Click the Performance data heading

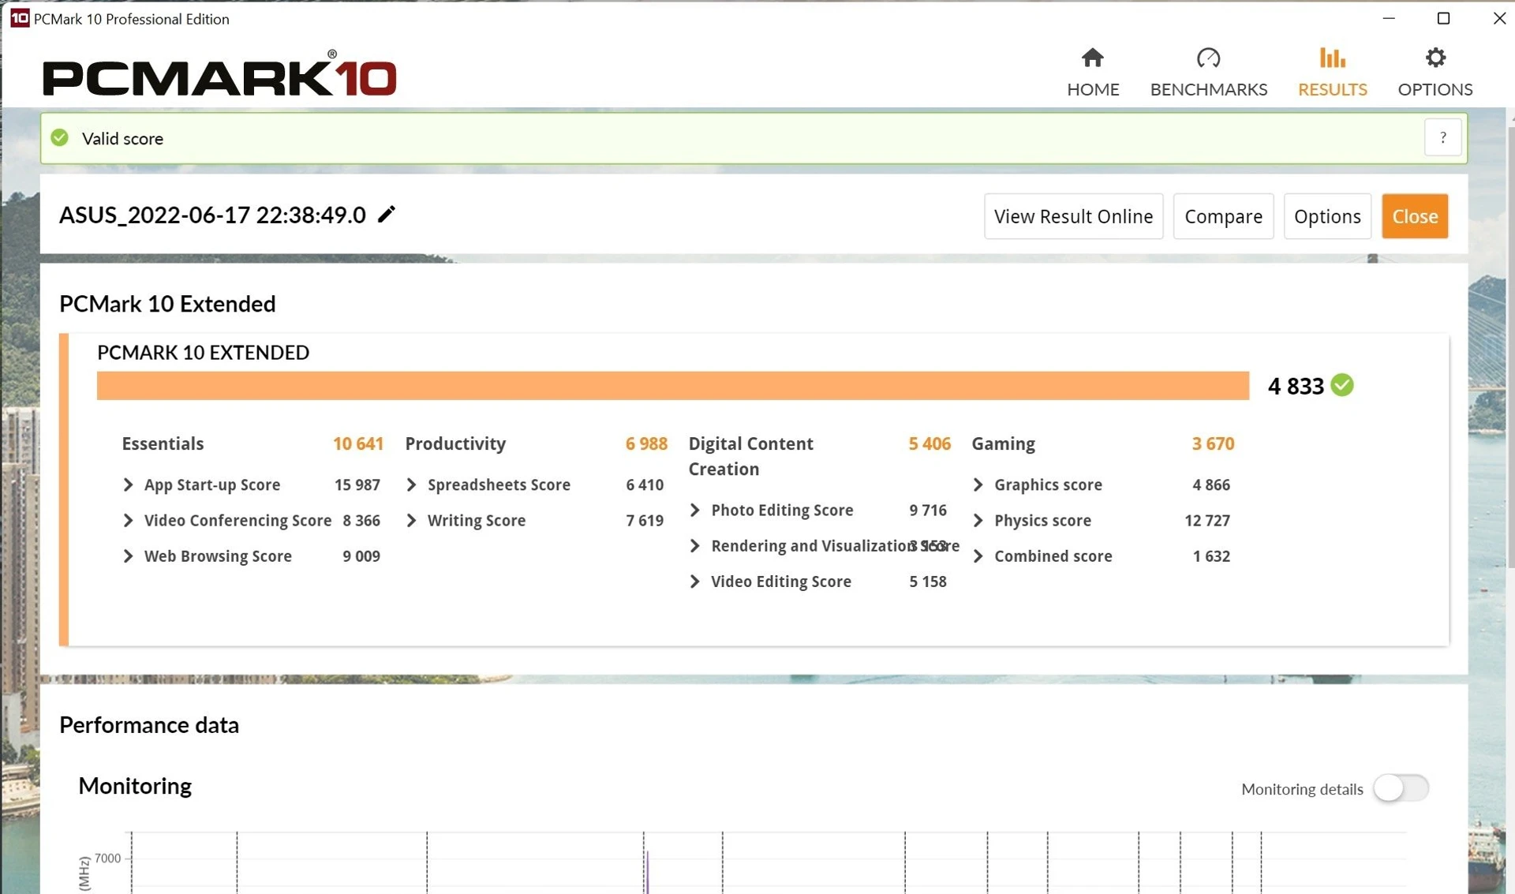click(x=149, y=724)
